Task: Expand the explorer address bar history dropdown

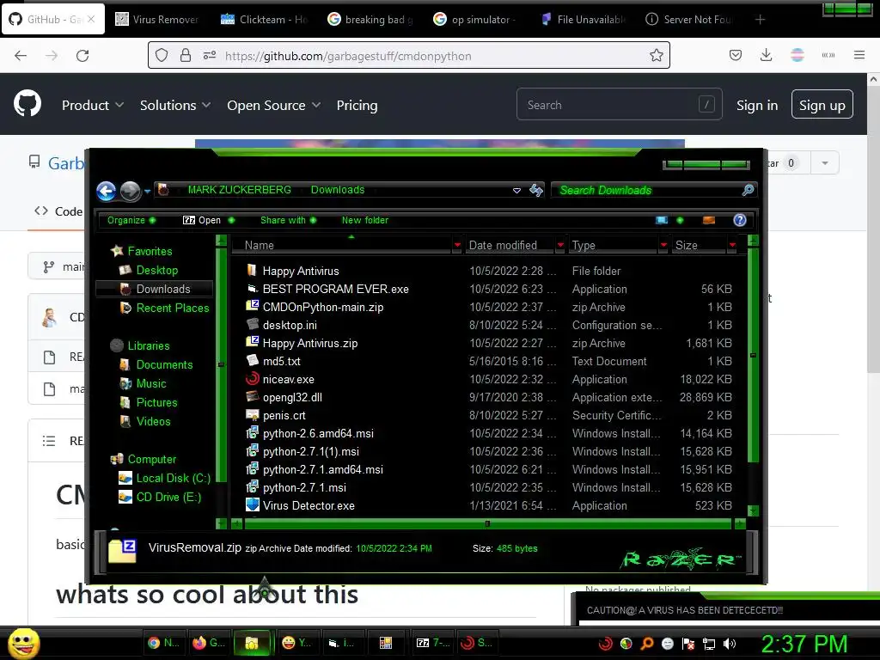Action: click(x=516, y=191)
